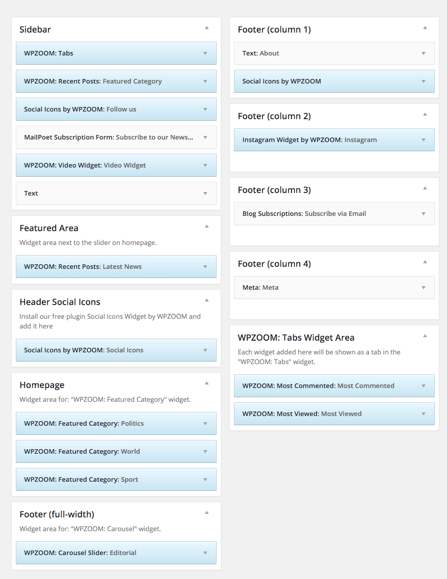This screenshot has height=579, width=447.
Task: Click the "Footer (column 2)" heading
Action: point(274,116)
